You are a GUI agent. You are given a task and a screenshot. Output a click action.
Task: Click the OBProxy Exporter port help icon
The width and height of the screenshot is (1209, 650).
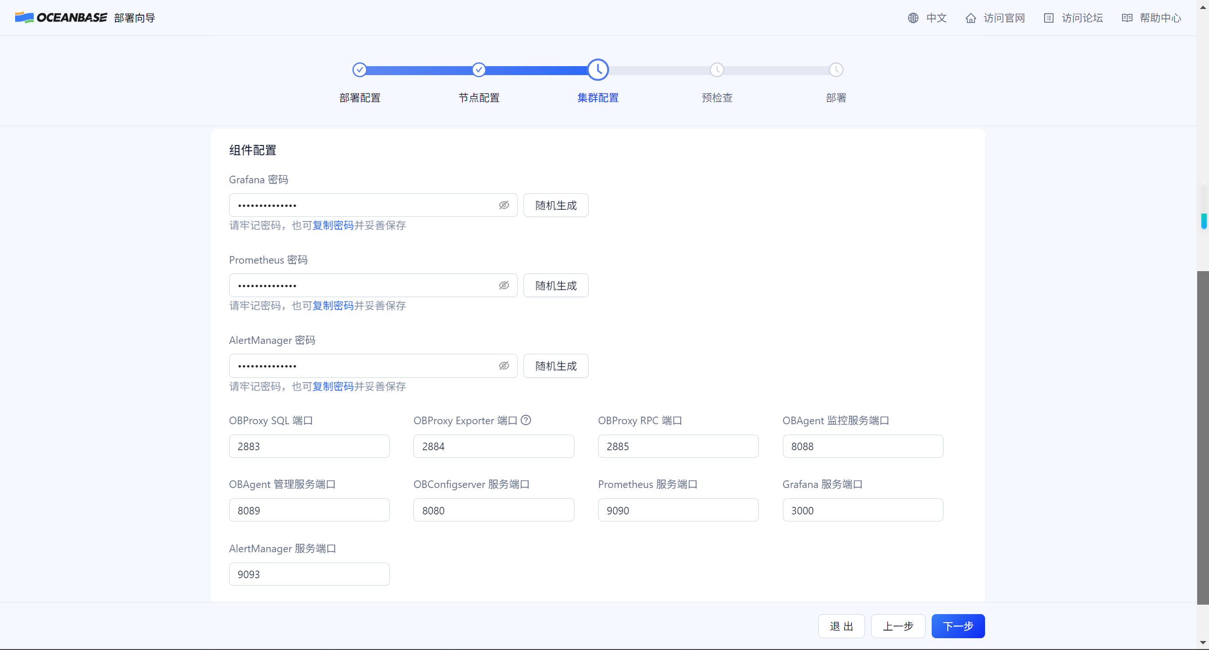pos(526,420)
